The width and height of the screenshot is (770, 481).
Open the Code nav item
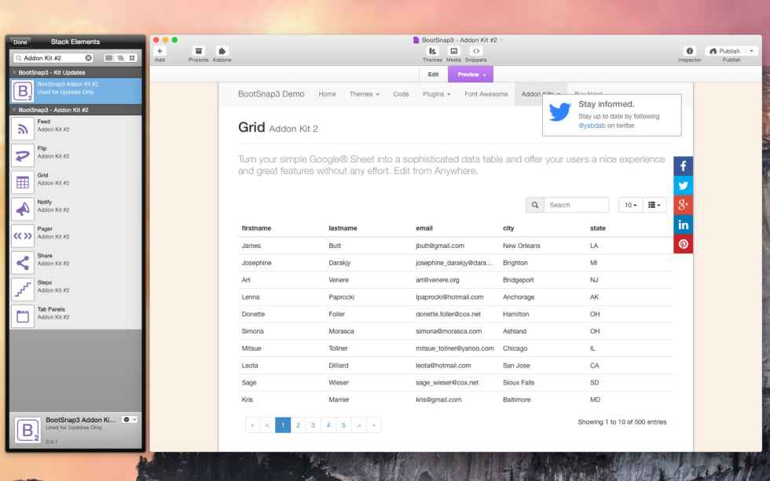click(401, 94)
